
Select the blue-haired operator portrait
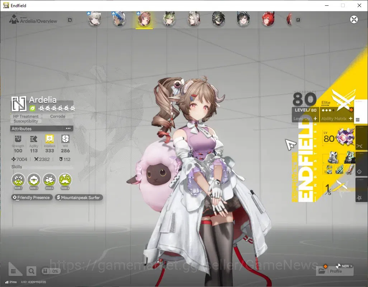coord(119,19)
